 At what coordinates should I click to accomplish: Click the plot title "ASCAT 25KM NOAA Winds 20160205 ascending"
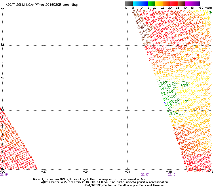(41, 5)
